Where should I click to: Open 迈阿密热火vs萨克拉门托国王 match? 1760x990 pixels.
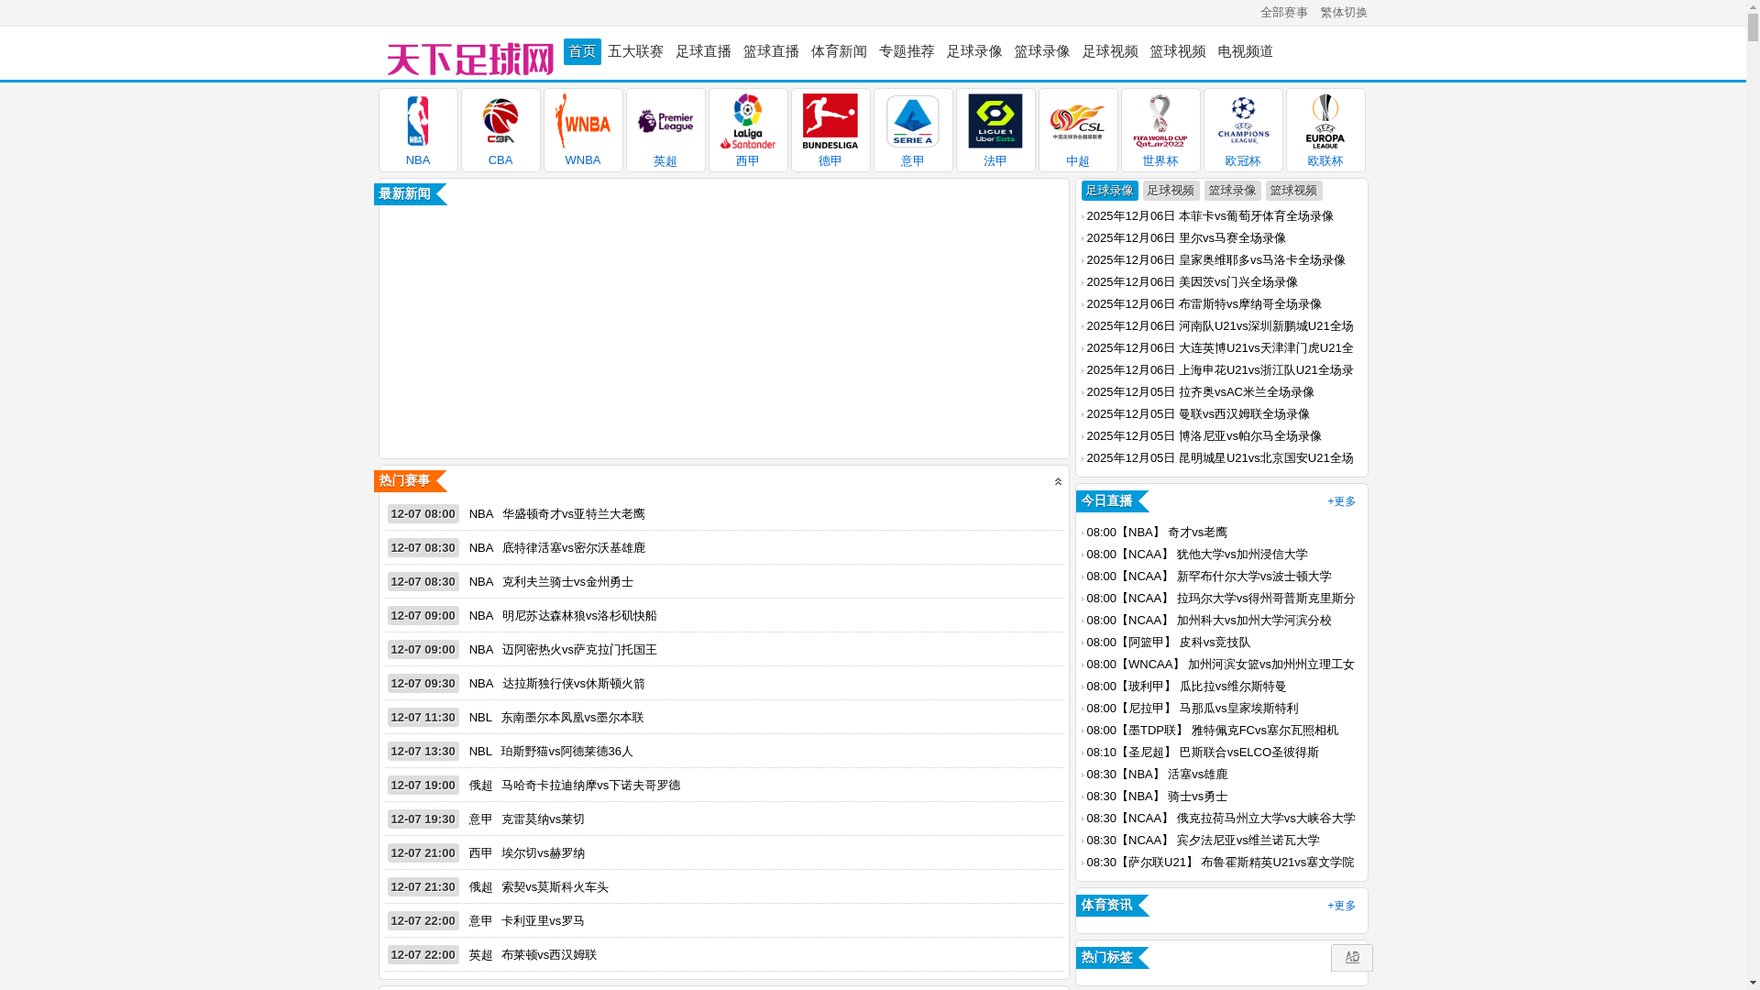coord(579,650)
